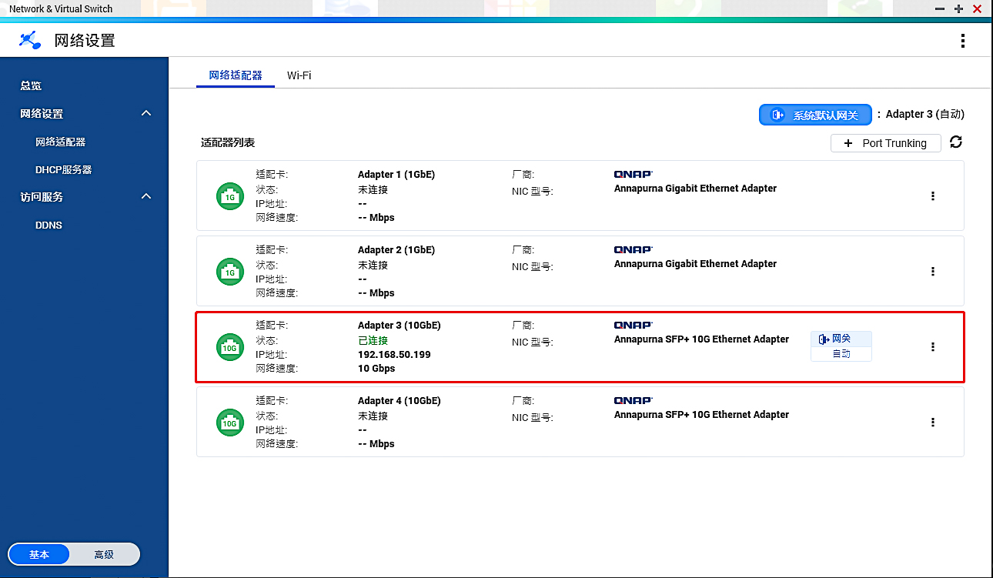Switch to the Wi-Fi tab
The width and height of the screenshot is (993, 578).
pyautogui.click(x=299, y=75)
